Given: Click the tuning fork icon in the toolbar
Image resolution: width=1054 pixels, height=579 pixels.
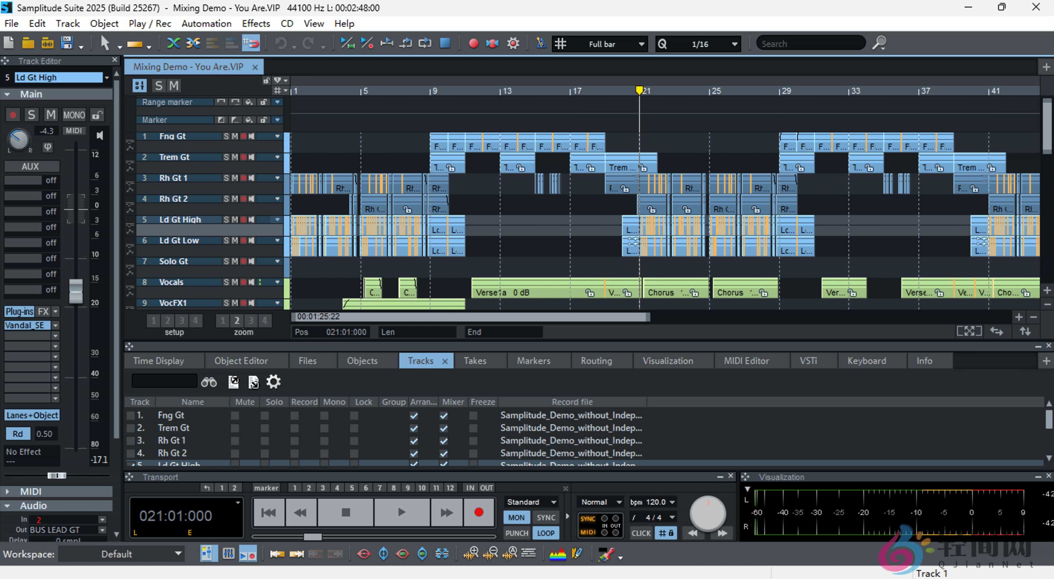Looking at the screenshot, I should (x=541, y=43).
